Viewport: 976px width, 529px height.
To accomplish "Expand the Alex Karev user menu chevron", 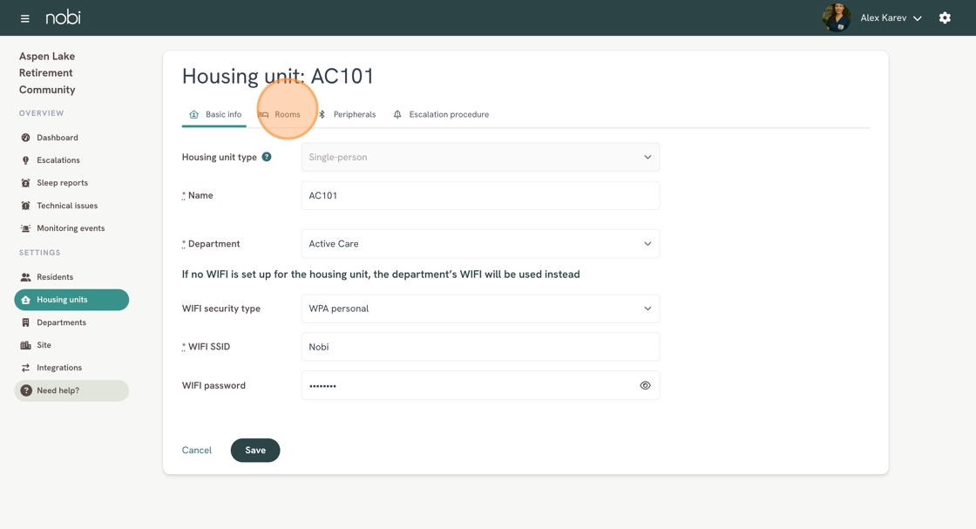I will [918, 18].
